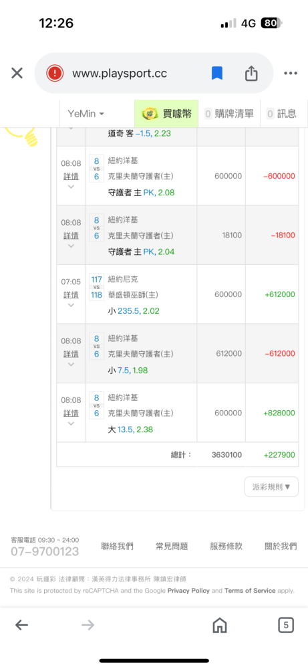Expand details chevron for Knicks vs Wizards
The image size is (308, 669).
pyautogui.click(x=71, y=305)
